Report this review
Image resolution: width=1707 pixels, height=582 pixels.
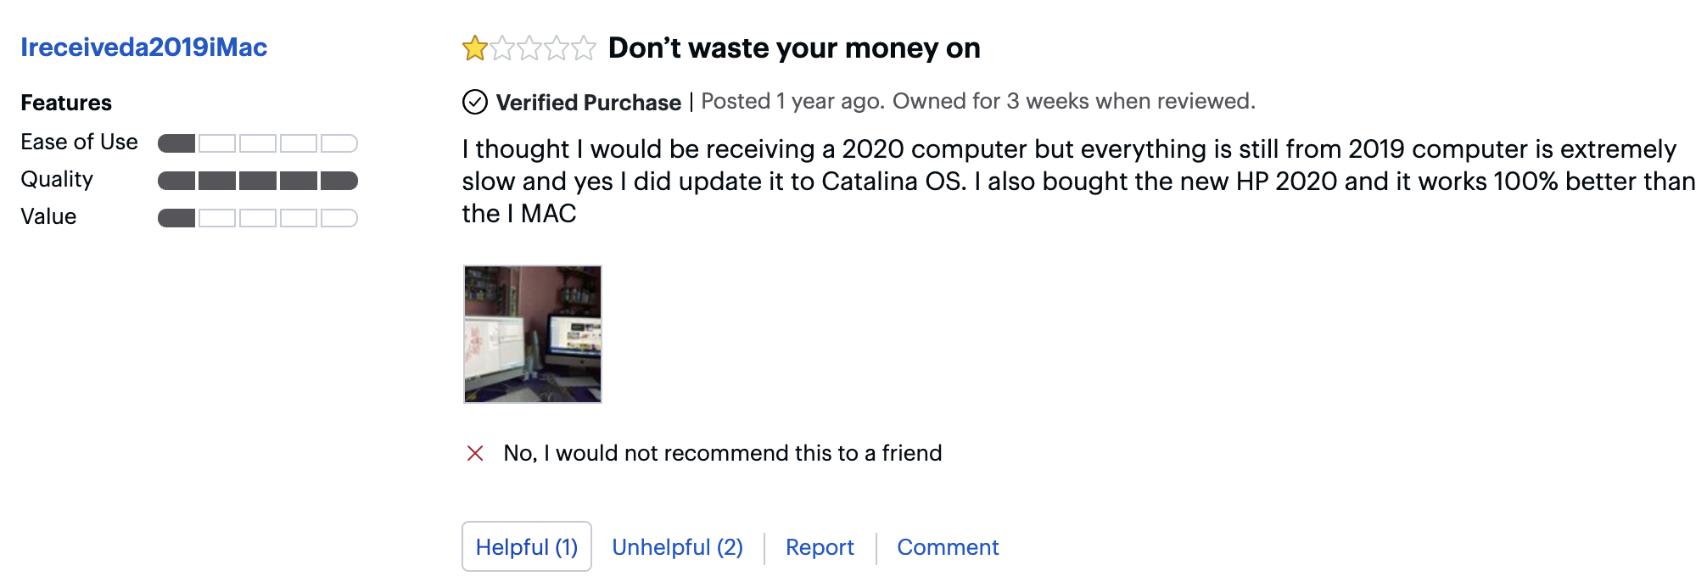tap(820, 547)
